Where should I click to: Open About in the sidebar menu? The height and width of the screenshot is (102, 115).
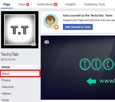tap(20, 74)
